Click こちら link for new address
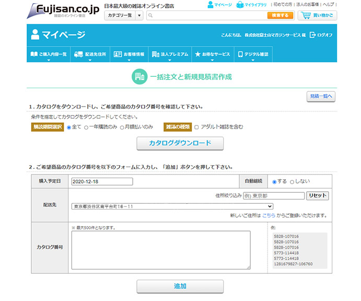The width and height of the screenshot is (361, 301). click(269, 215)
